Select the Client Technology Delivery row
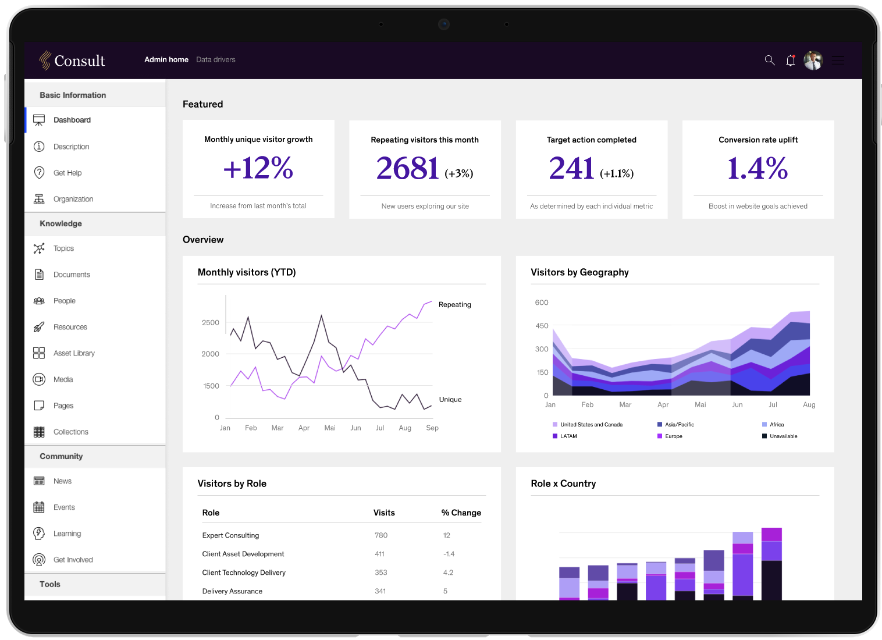 [342, 573]
